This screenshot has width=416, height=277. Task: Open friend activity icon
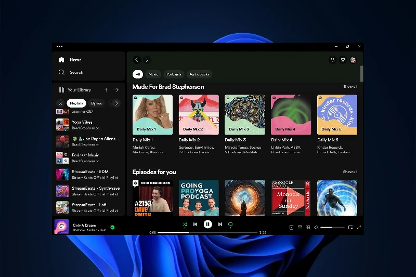[x=343, y=60]
